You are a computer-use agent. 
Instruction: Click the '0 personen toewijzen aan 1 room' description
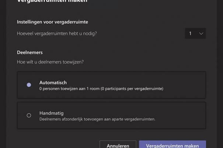(x=101, y=89)
